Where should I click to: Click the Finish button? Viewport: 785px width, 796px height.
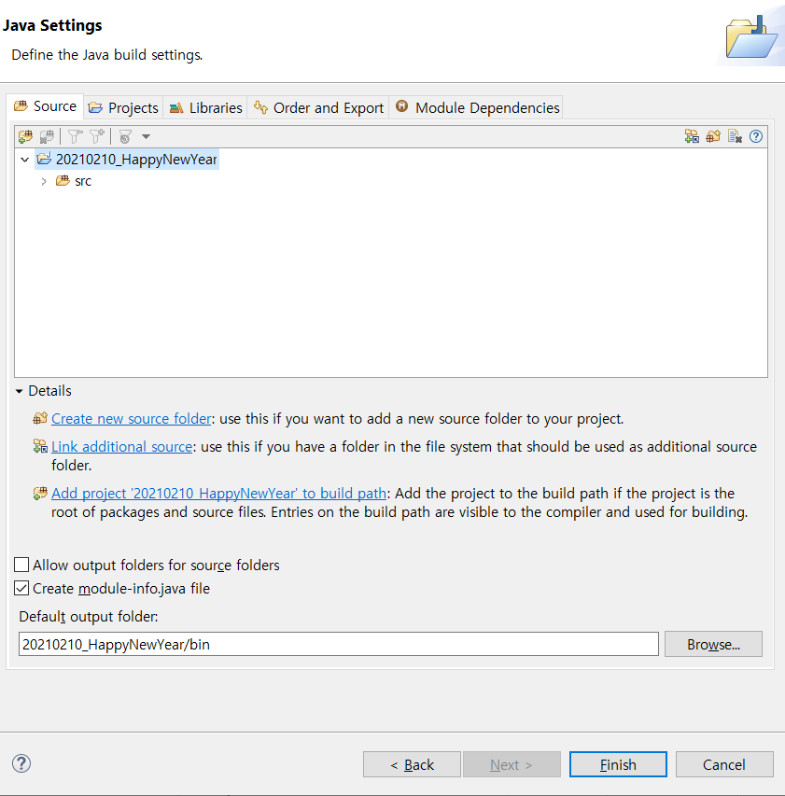click(x=617, y=763)
